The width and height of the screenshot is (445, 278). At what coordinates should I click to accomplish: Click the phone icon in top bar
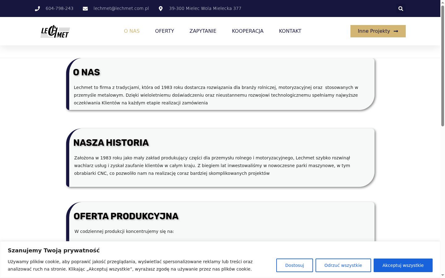pyautogui.click(x=37, y=9)
